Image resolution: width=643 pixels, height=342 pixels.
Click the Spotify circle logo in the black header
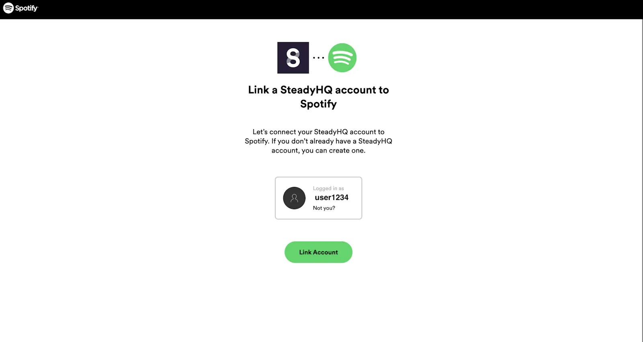(x=8, y=8)
